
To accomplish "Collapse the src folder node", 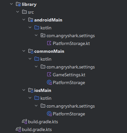I will [18, 12].
